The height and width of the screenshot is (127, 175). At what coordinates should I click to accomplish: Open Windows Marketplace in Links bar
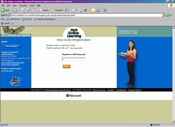tap(45, 19)
